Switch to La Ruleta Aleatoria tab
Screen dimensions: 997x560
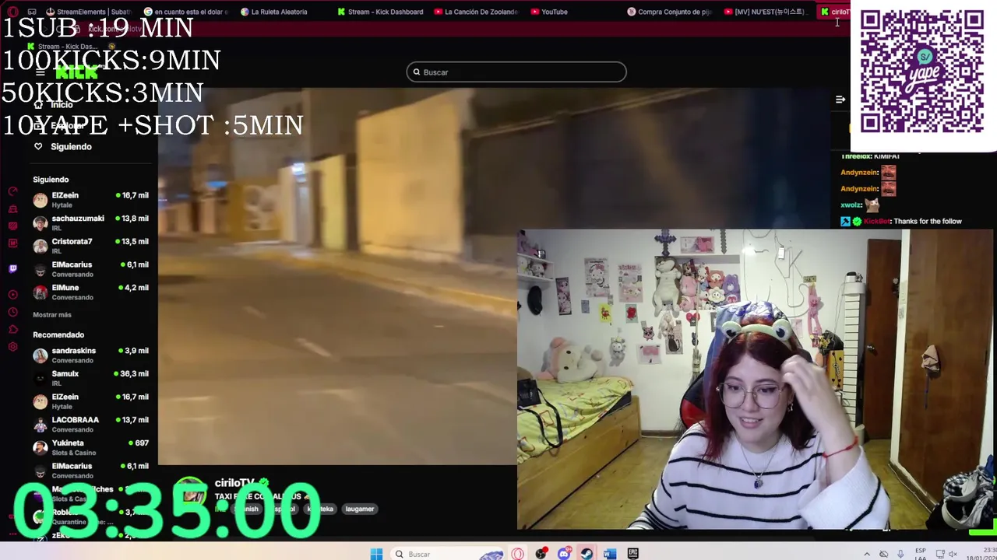pos(274,12)
